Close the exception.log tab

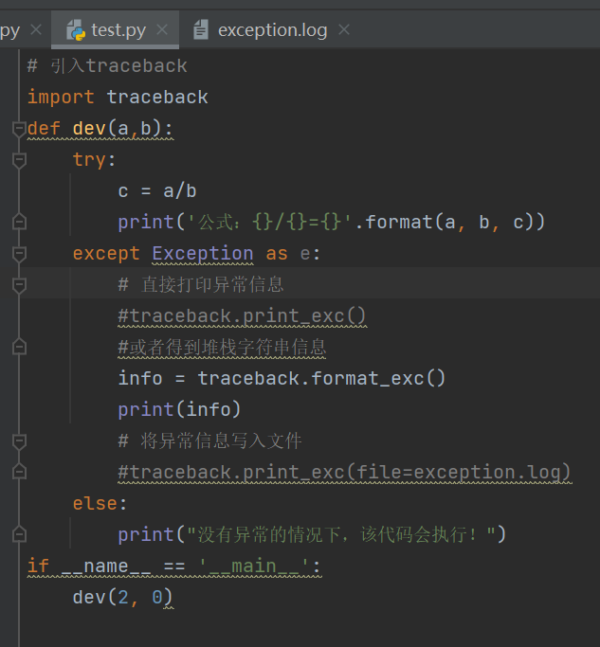click(x=344, y=29)
